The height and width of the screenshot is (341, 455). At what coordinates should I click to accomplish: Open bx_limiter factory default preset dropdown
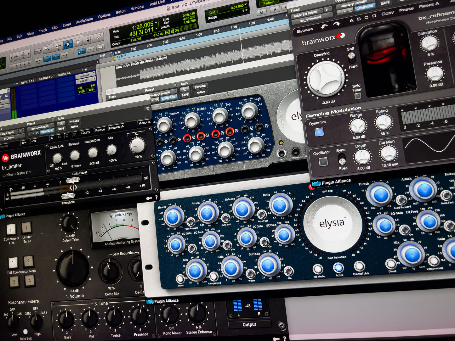[x=40, y=127]
